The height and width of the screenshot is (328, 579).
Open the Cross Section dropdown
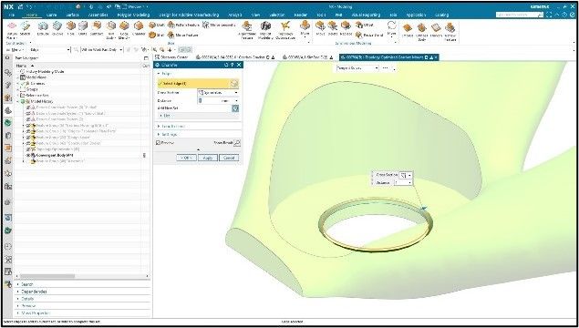[x=218, y=93]
